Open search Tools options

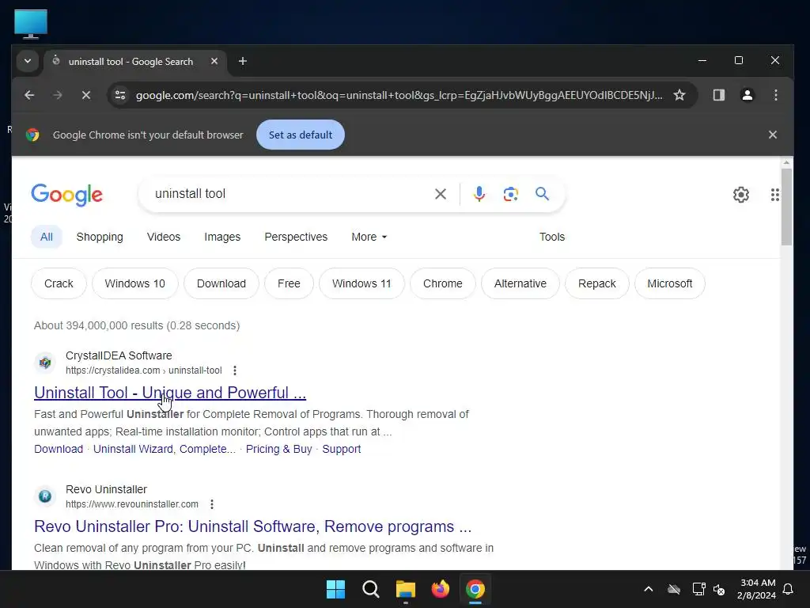(551, 237)
